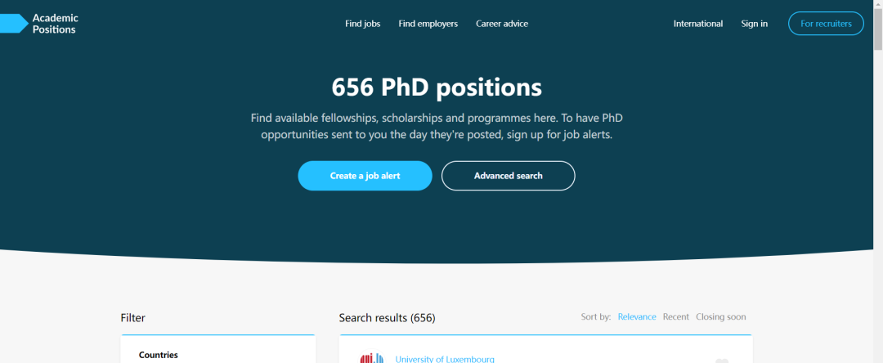Open the University of Luxembourg employer link
Screen dimensions: 883x363
444,359
